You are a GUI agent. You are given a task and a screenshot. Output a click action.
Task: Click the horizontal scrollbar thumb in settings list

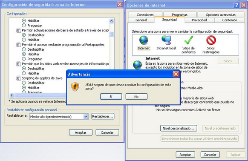41,95
